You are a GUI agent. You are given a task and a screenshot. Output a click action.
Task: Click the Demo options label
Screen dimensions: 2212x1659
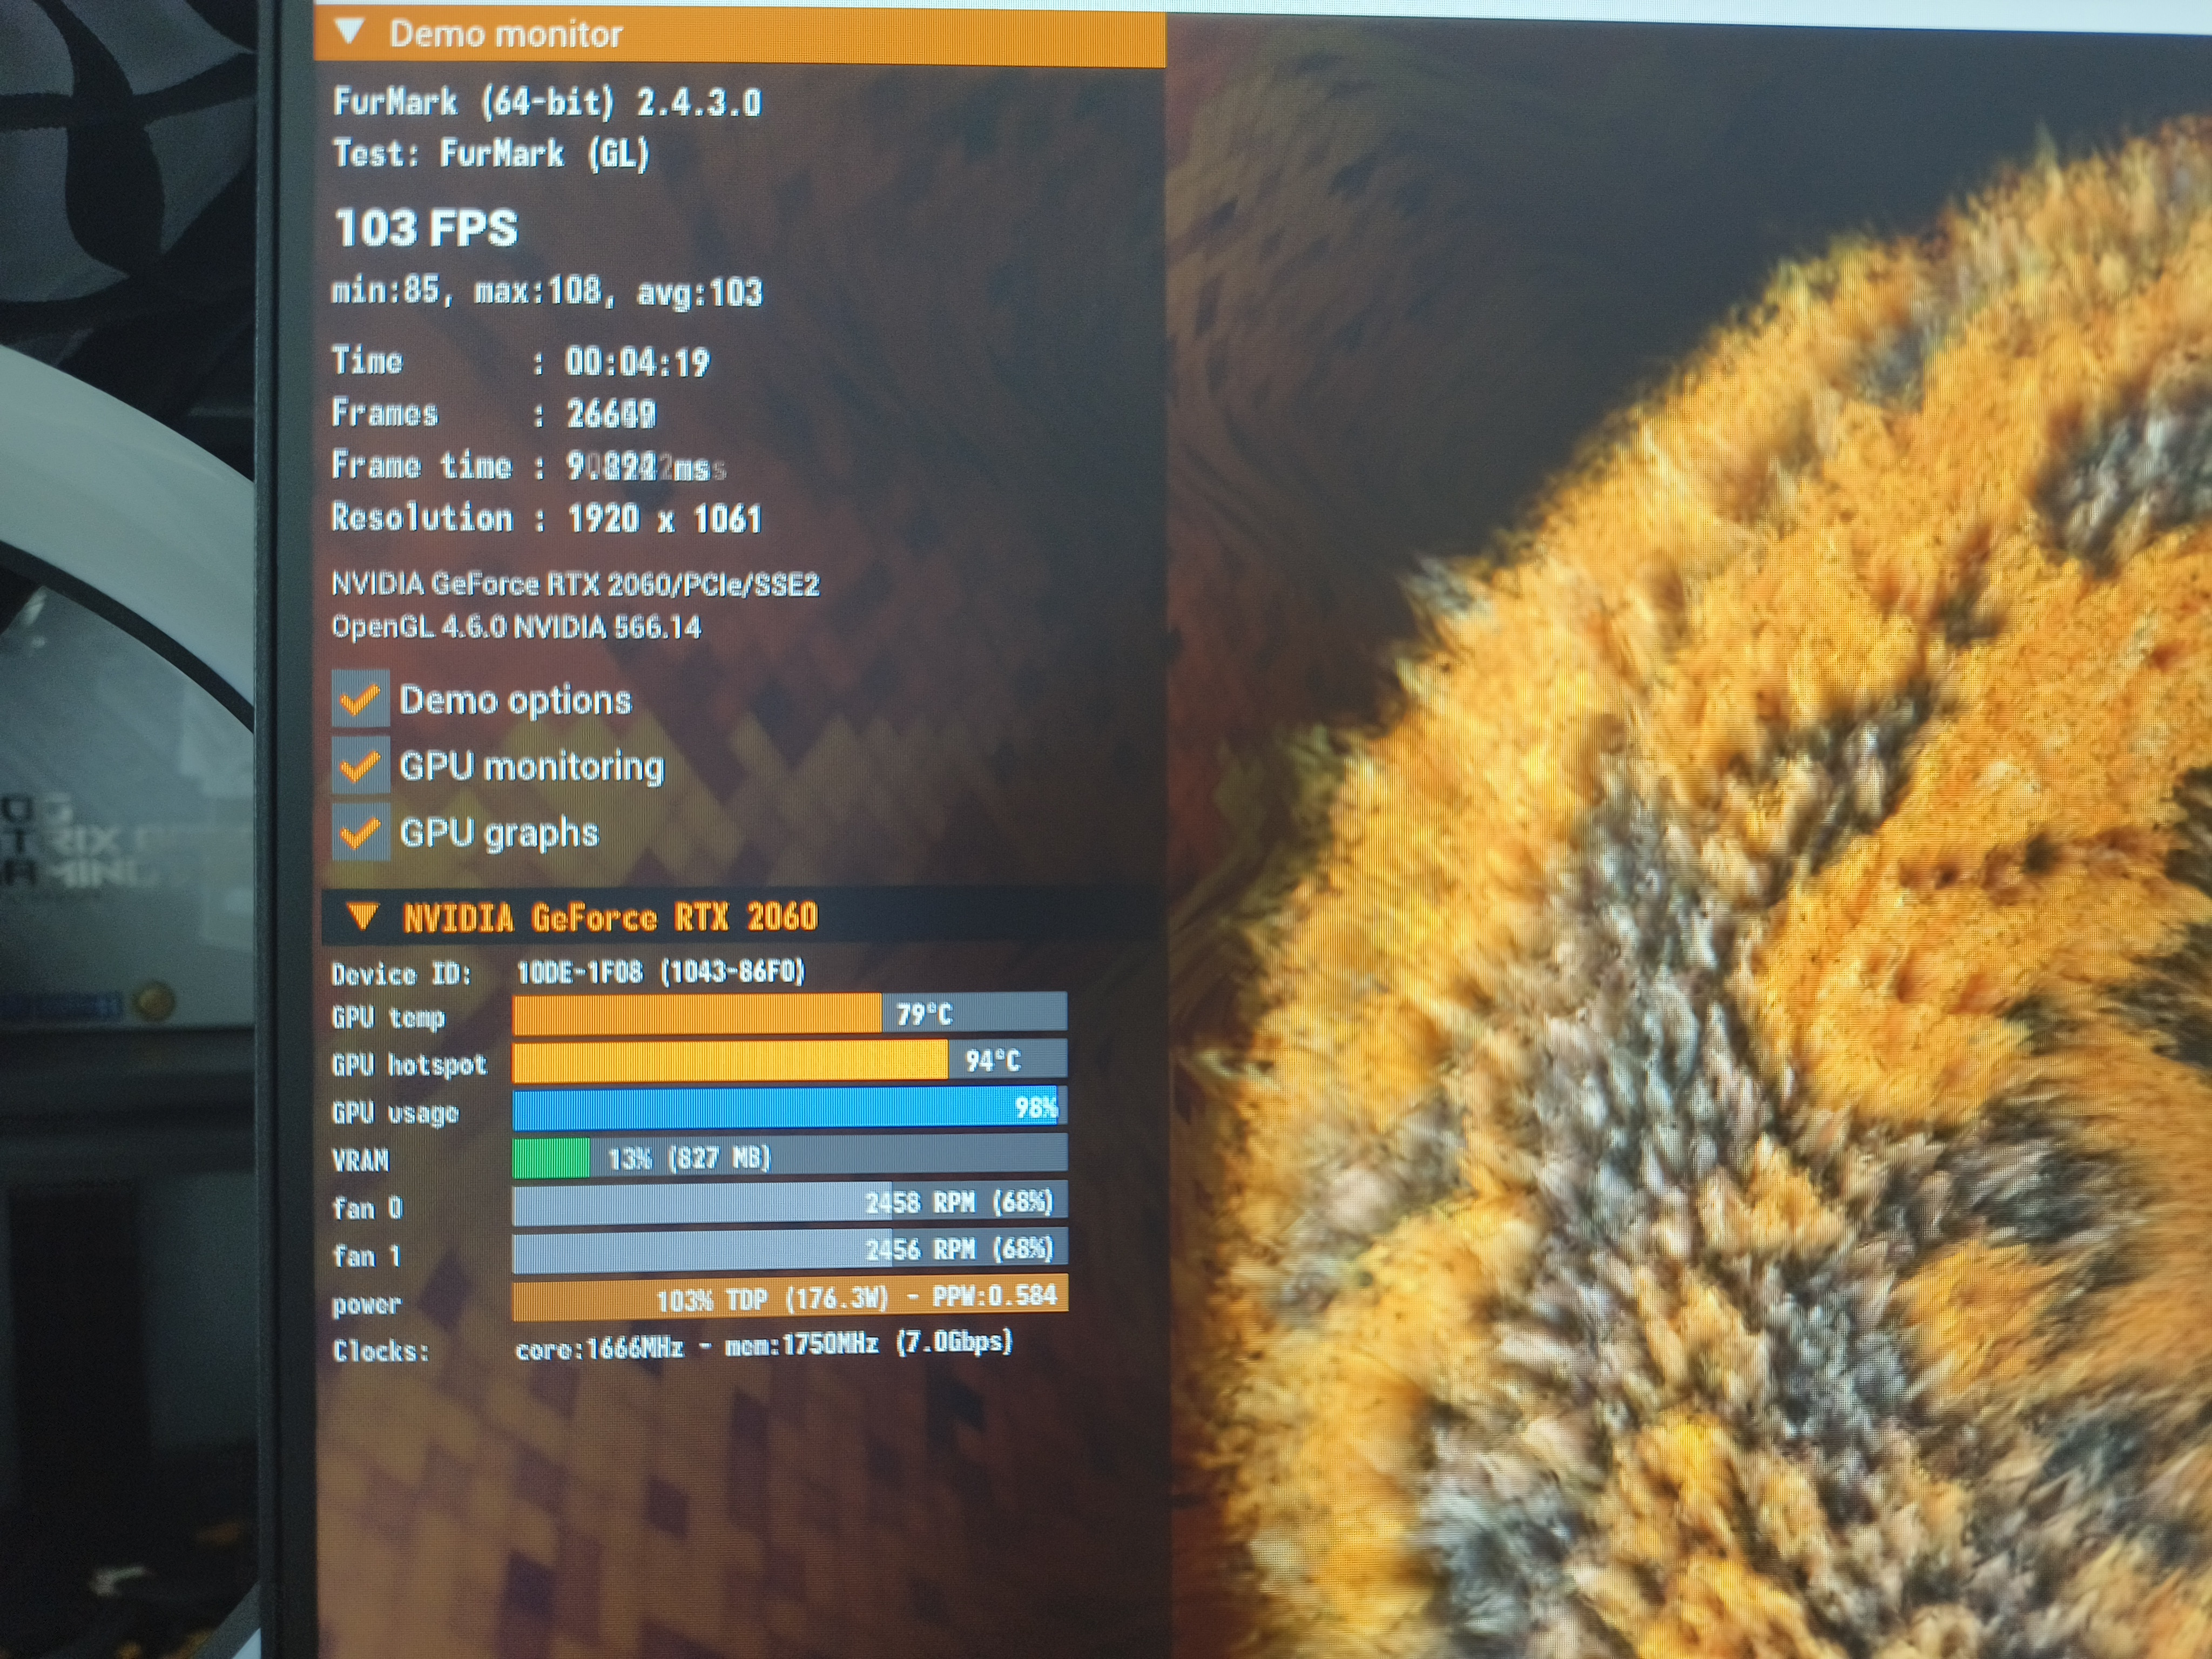tap(515, 700)
